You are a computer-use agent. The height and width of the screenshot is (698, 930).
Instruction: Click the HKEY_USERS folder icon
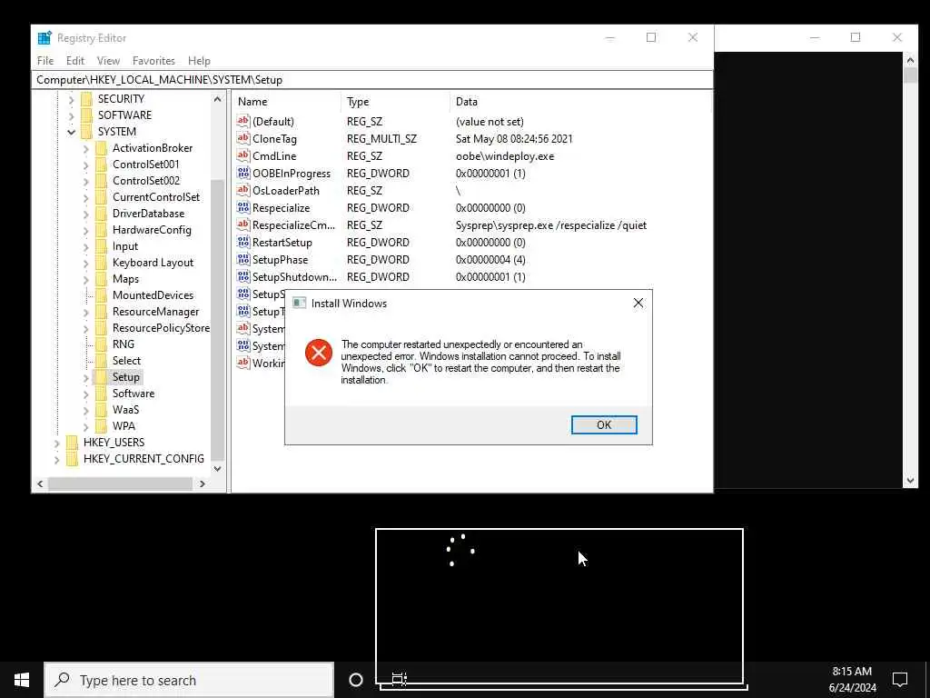tap(73, 443)
